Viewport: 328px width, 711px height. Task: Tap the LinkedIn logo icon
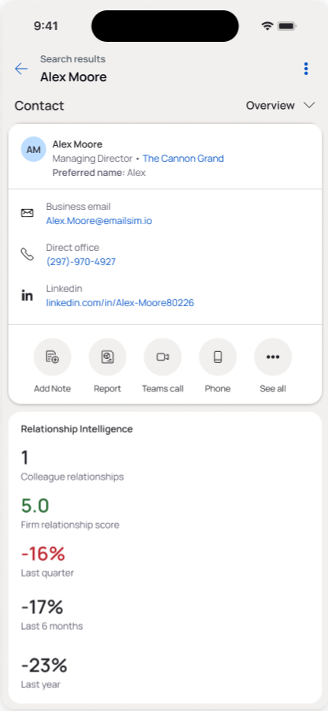pos(27,296)
